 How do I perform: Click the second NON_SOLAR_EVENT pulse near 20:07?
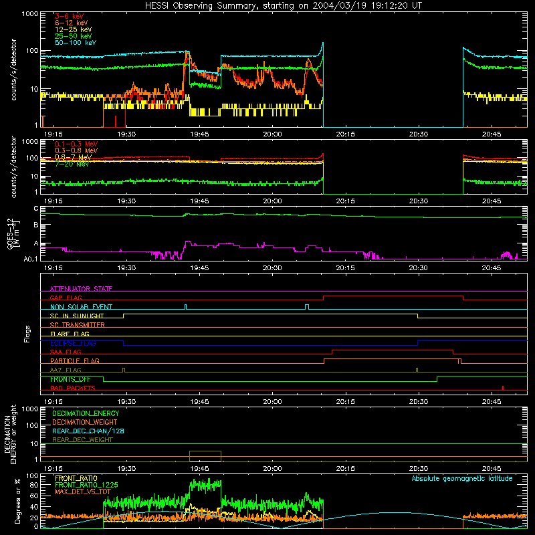[x=307, y=306]
